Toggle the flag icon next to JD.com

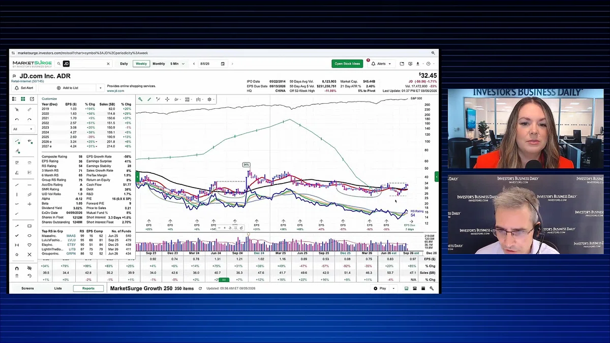(x=14, y=76)
